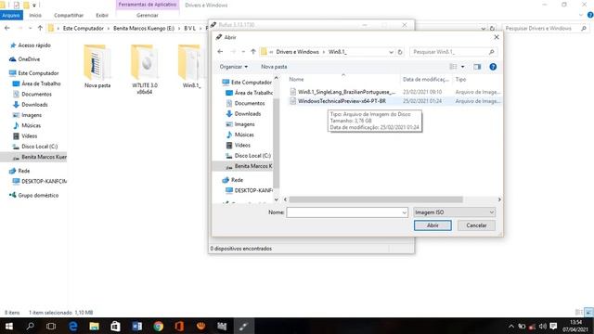Image resolution: width=594 pixels, height=334 pixels.
Task: Open Vídeos in the dialog tree
Action: click(x=239, y=145)
